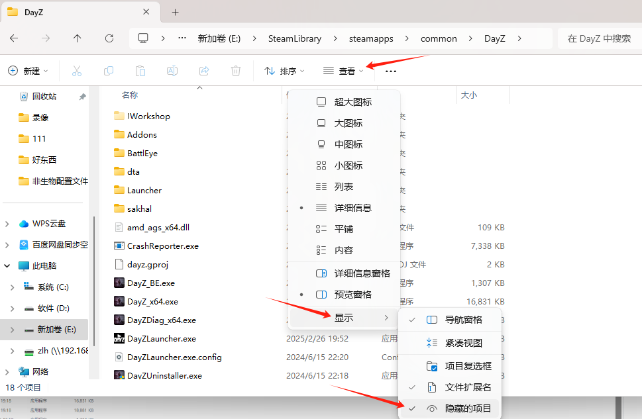Select the BattlEye folder
This screenshot has height=419, width=642.
click(x=136, y=154)
